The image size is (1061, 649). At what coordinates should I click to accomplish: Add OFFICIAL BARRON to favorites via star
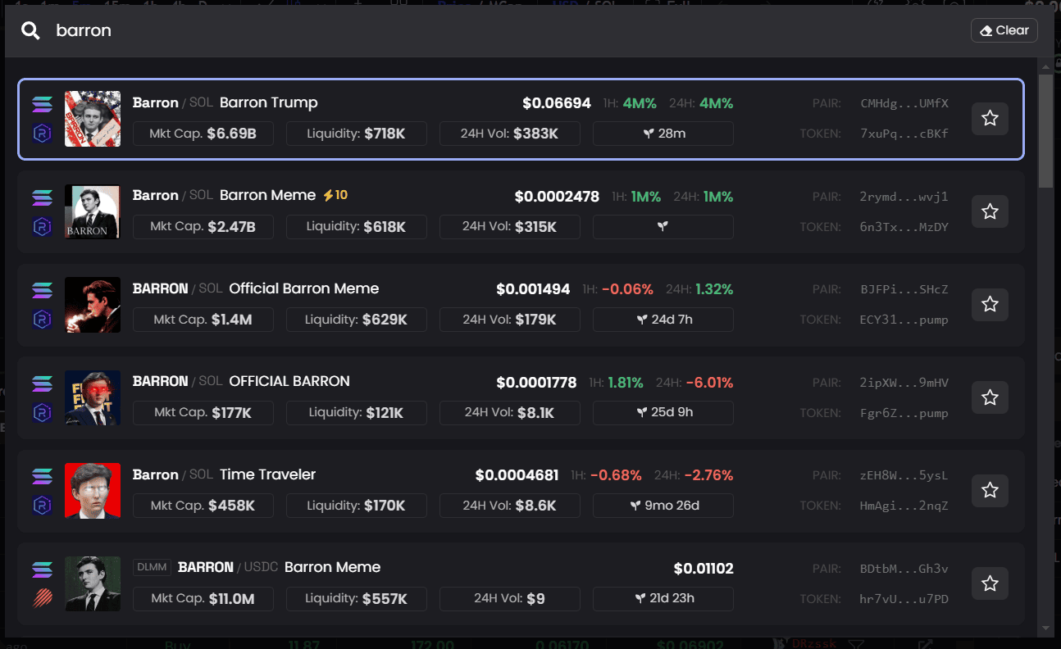coord(990,397)
